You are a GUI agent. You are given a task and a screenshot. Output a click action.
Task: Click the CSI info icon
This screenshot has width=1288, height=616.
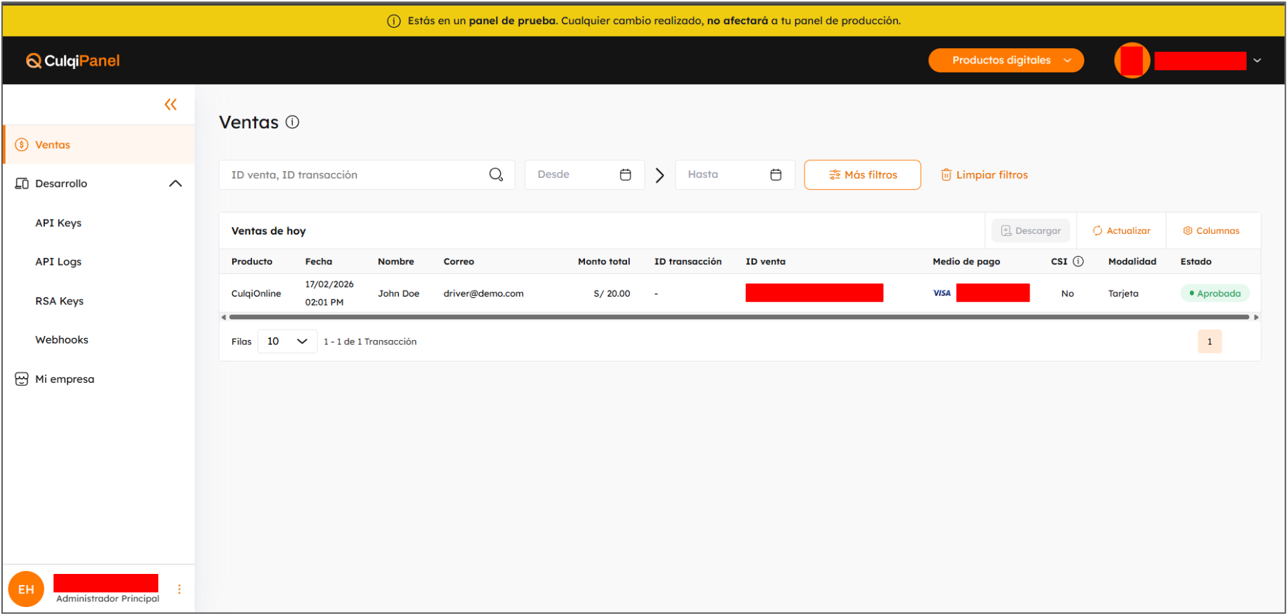point(1078,261)
